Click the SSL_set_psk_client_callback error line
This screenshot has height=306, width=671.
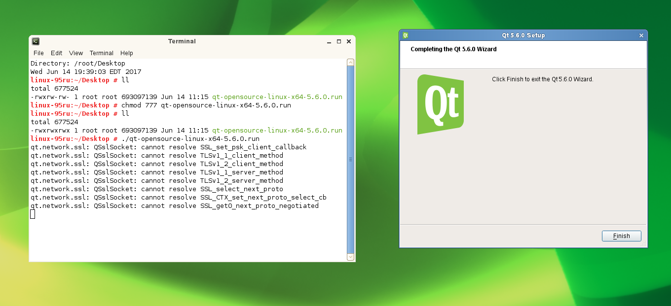(x=169, y=147)
